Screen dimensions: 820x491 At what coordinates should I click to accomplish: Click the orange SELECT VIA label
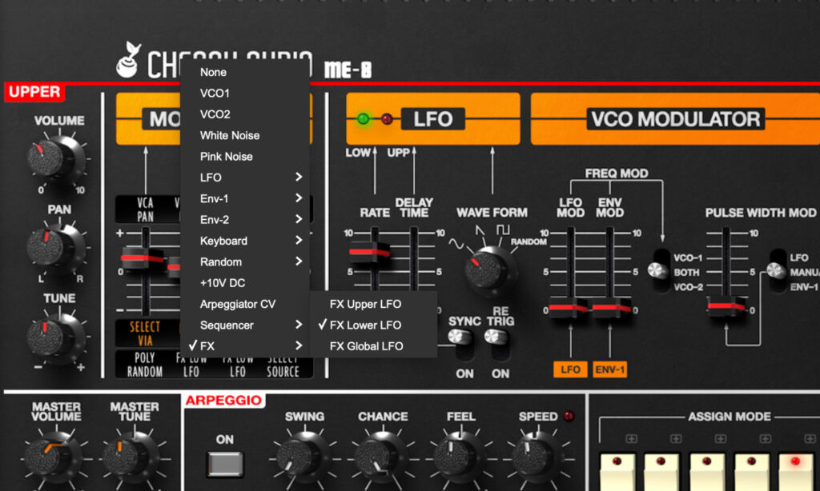pos(146,333)
